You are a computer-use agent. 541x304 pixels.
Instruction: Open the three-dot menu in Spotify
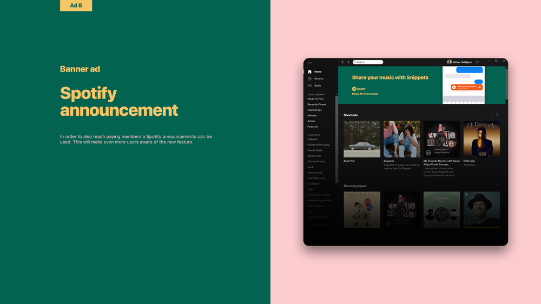[x=309, y=63]
